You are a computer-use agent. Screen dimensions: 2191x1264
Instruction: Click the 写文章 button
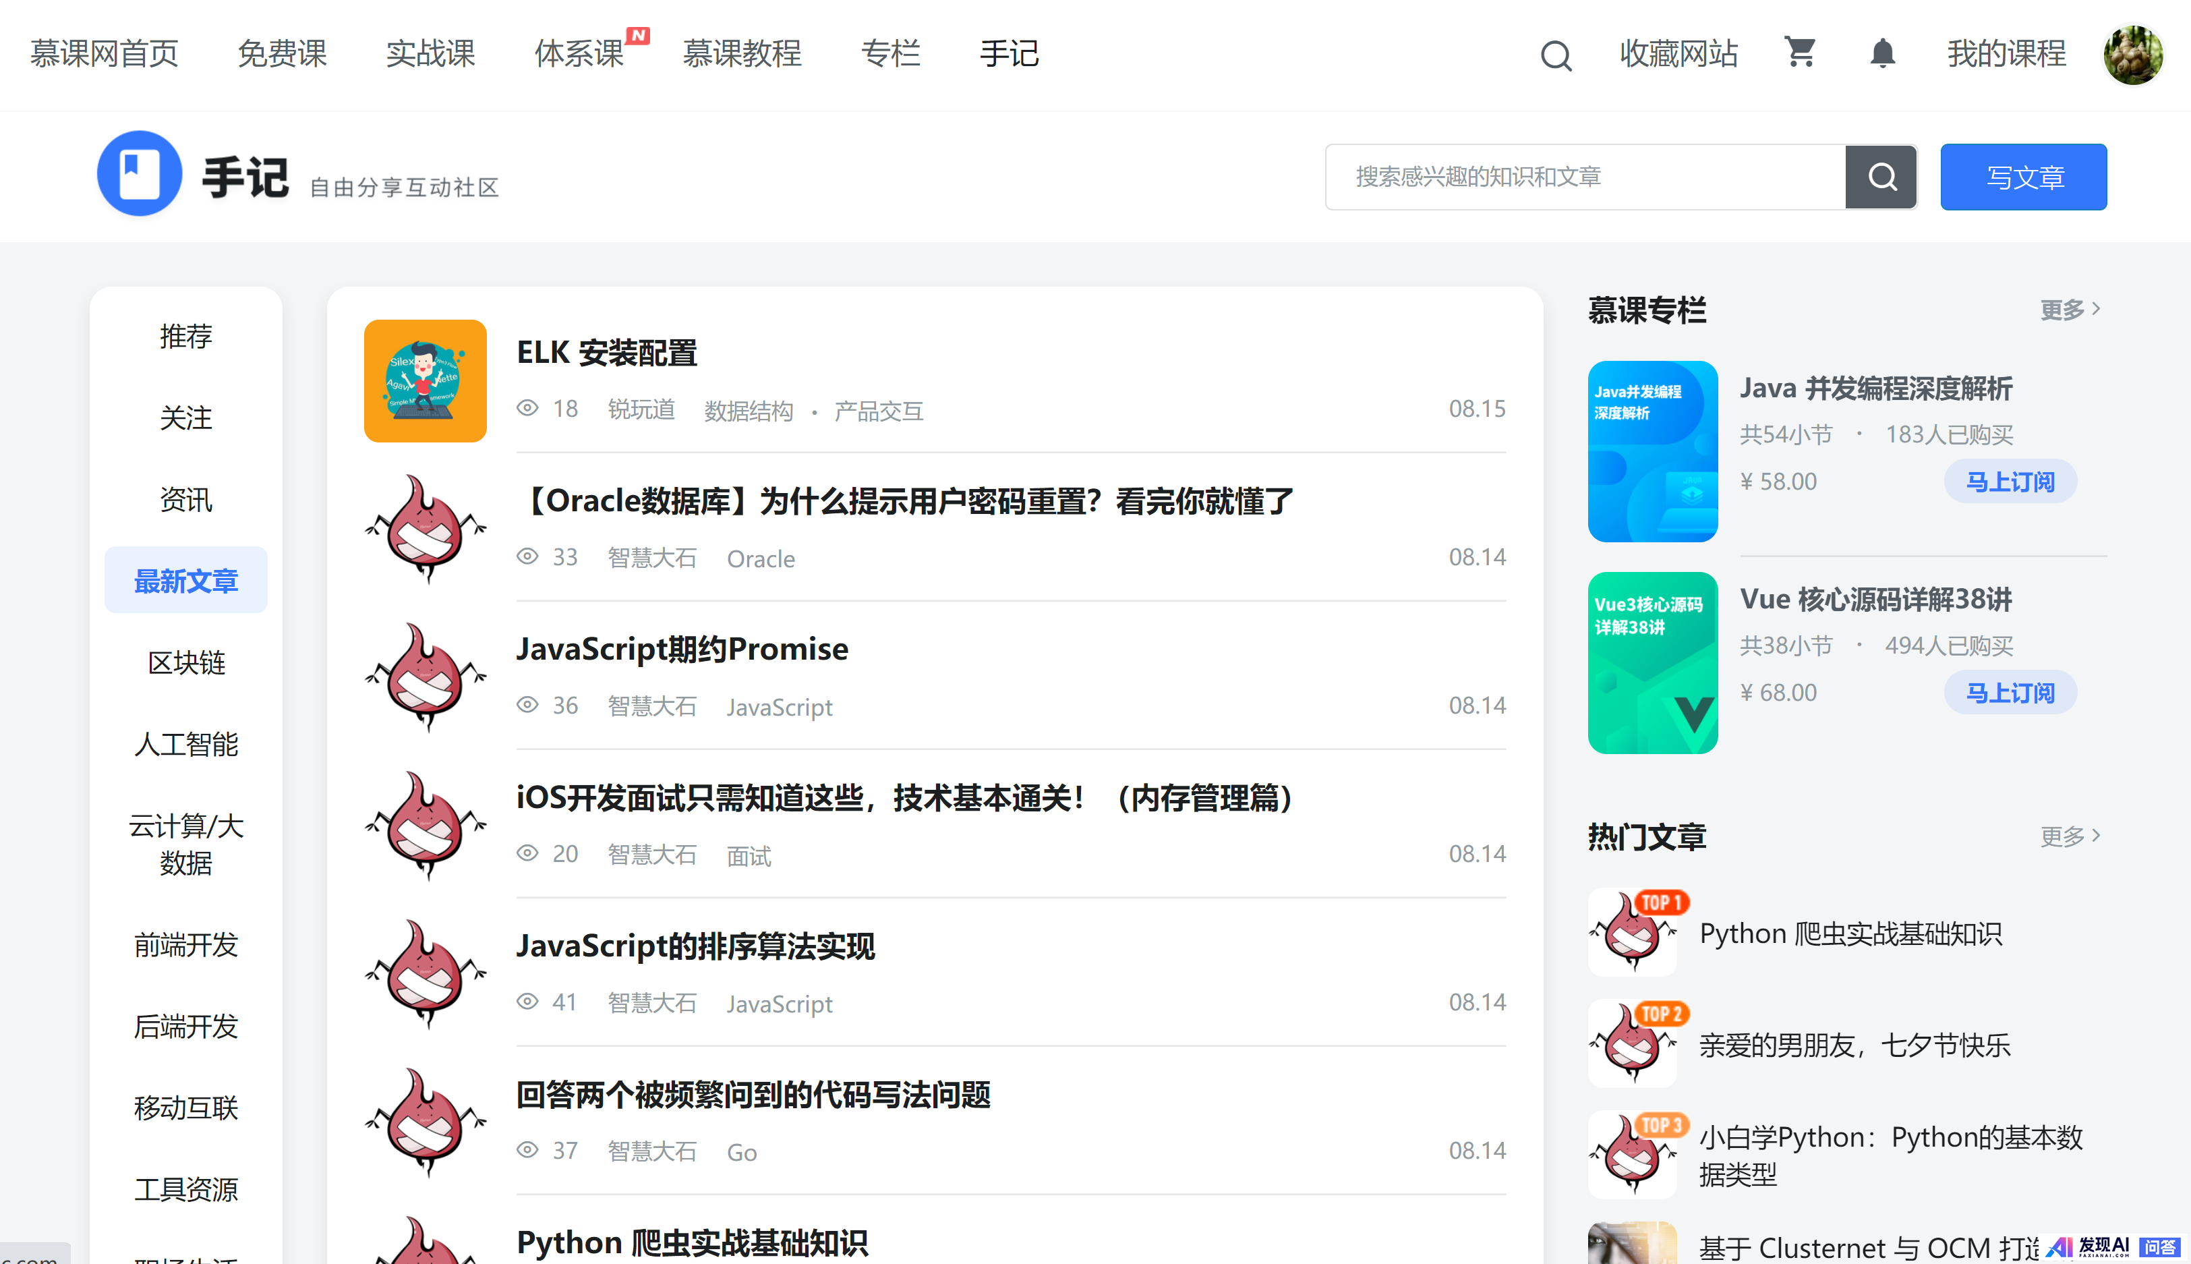point(2024,177)
